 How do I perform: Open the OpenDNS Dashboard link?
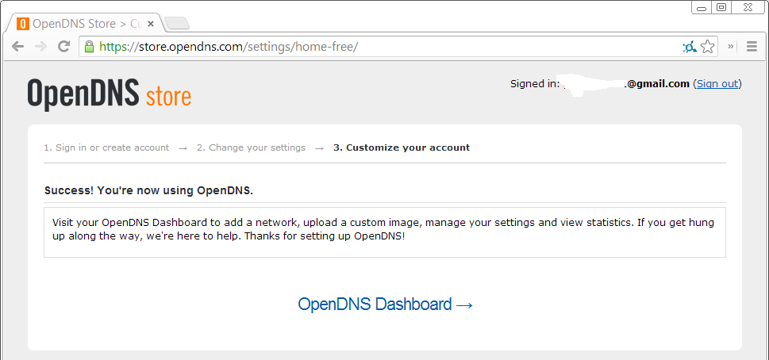click(386, 304)
